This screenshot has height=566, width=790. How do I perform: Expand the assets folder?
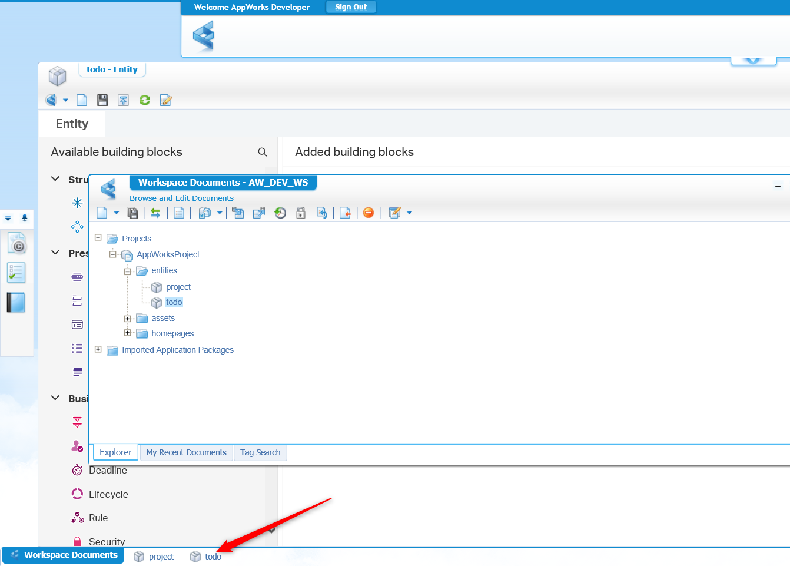point(128,319)
